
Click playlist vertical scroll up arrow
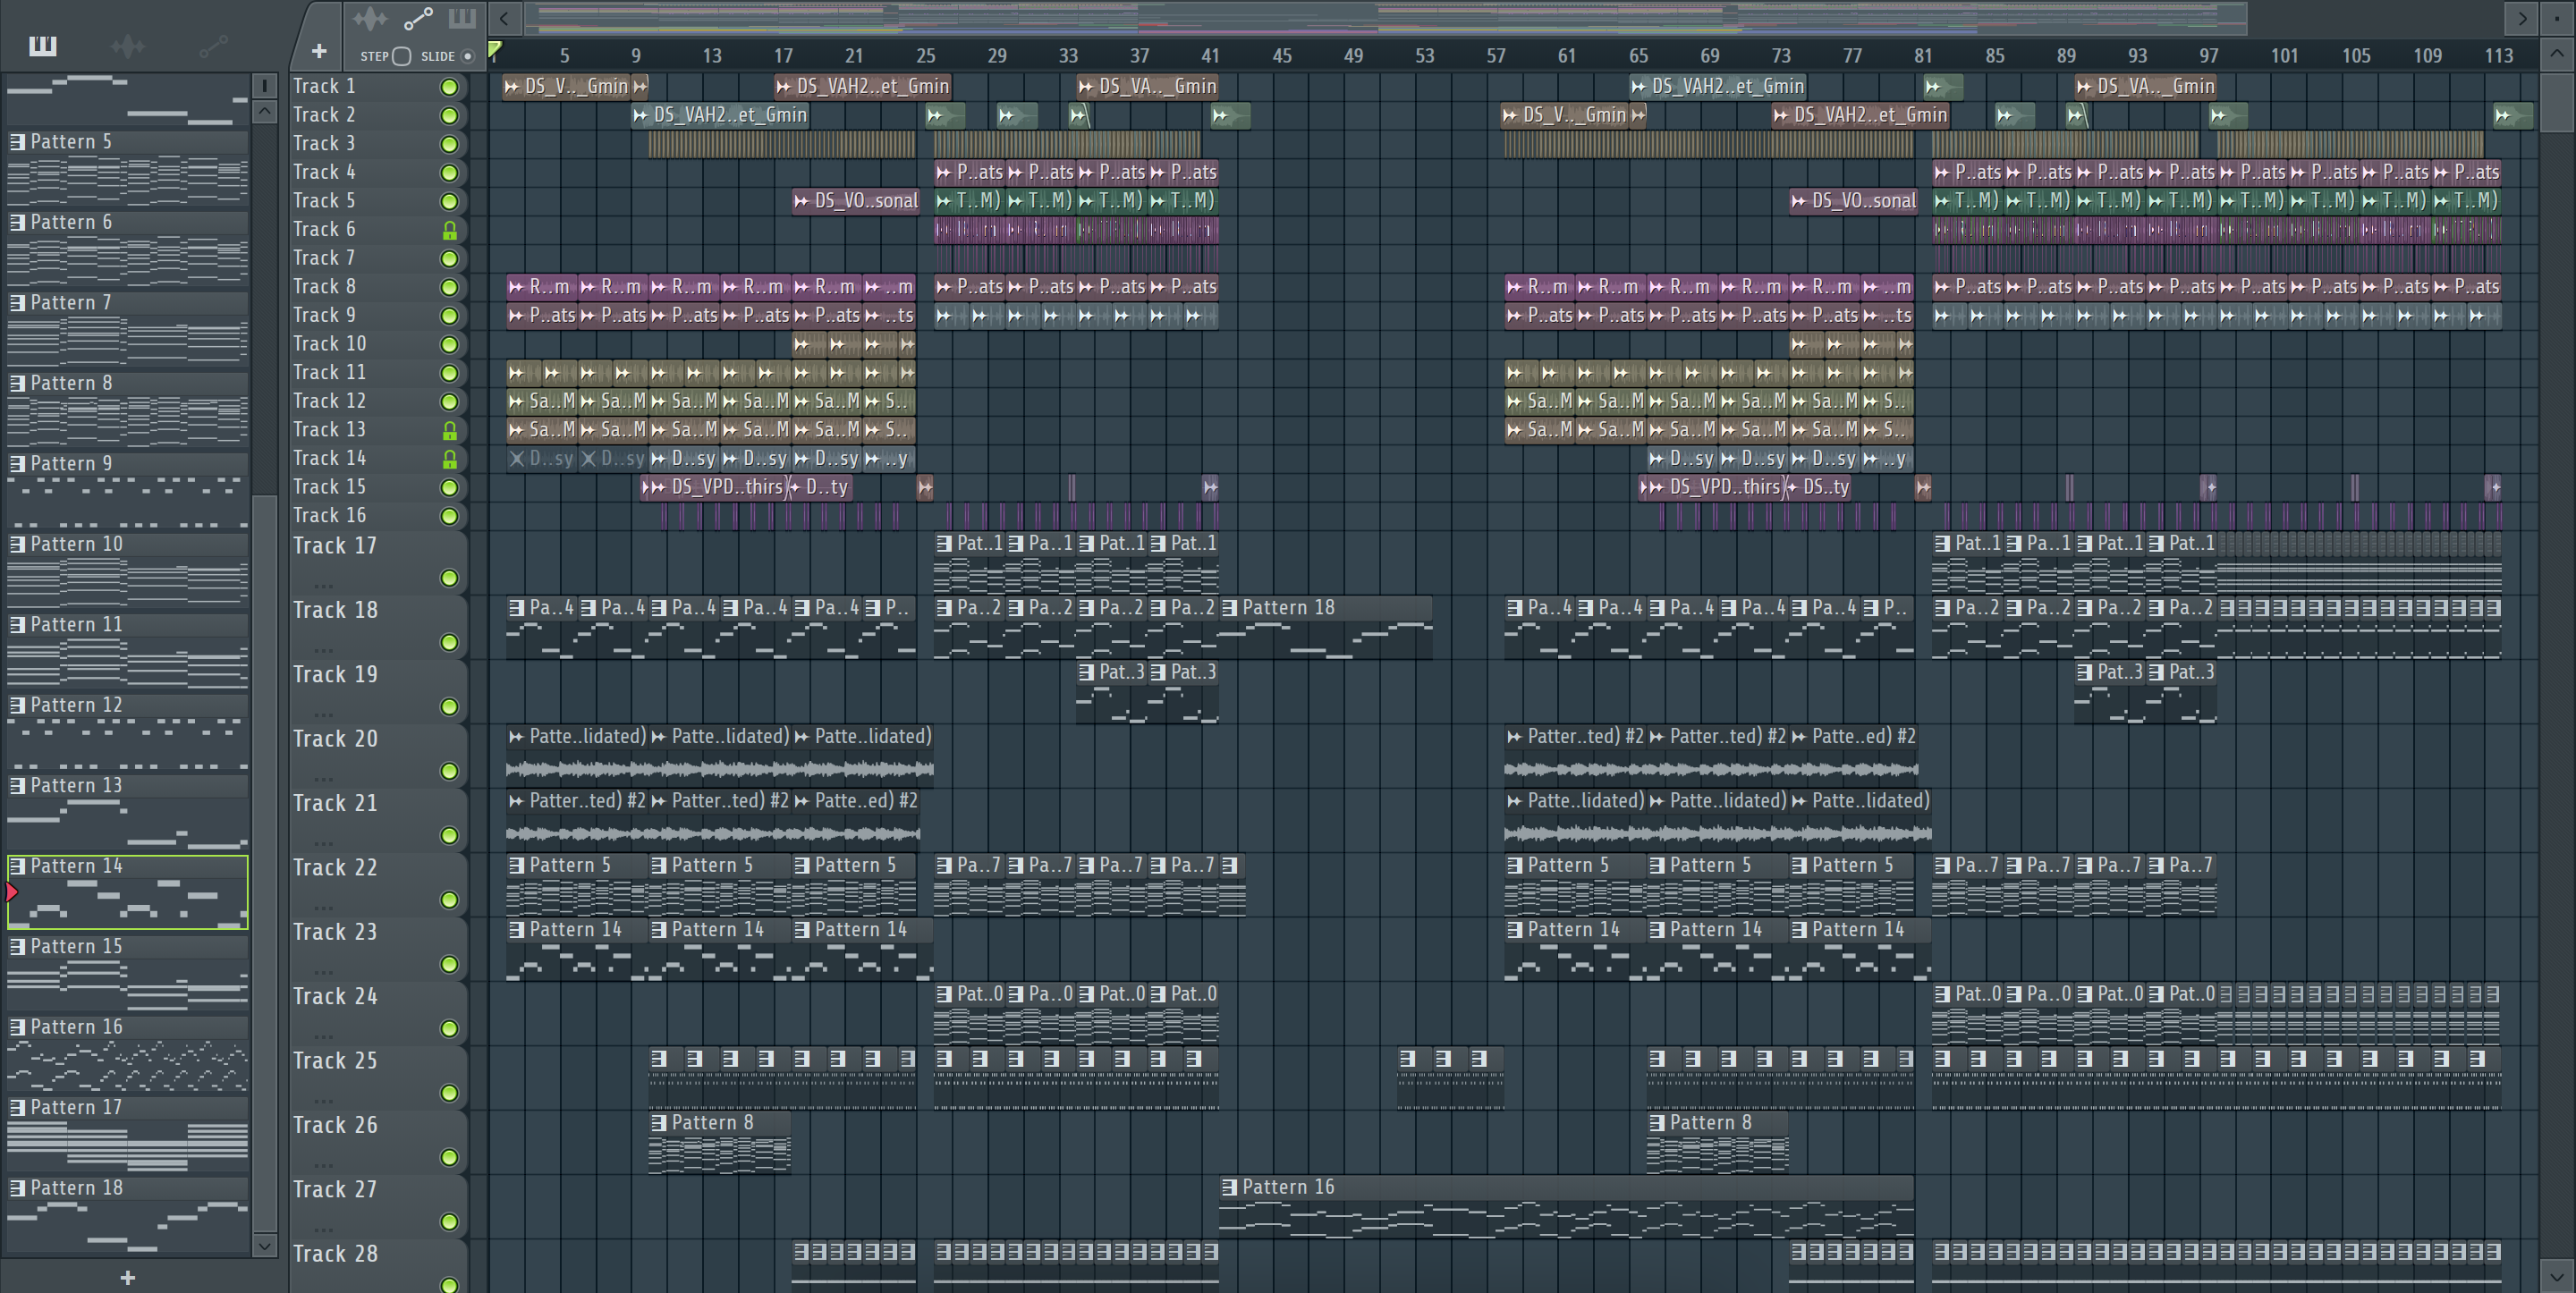2556,54
